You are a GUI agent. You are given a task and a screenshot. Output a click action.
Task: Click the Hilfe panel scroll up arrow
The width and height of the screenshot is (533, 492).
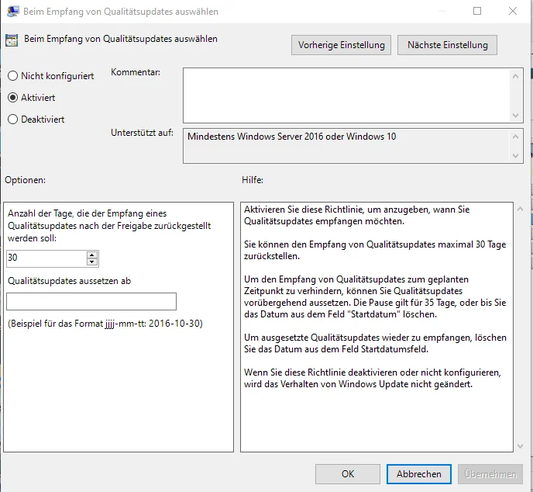coord(520,209)
